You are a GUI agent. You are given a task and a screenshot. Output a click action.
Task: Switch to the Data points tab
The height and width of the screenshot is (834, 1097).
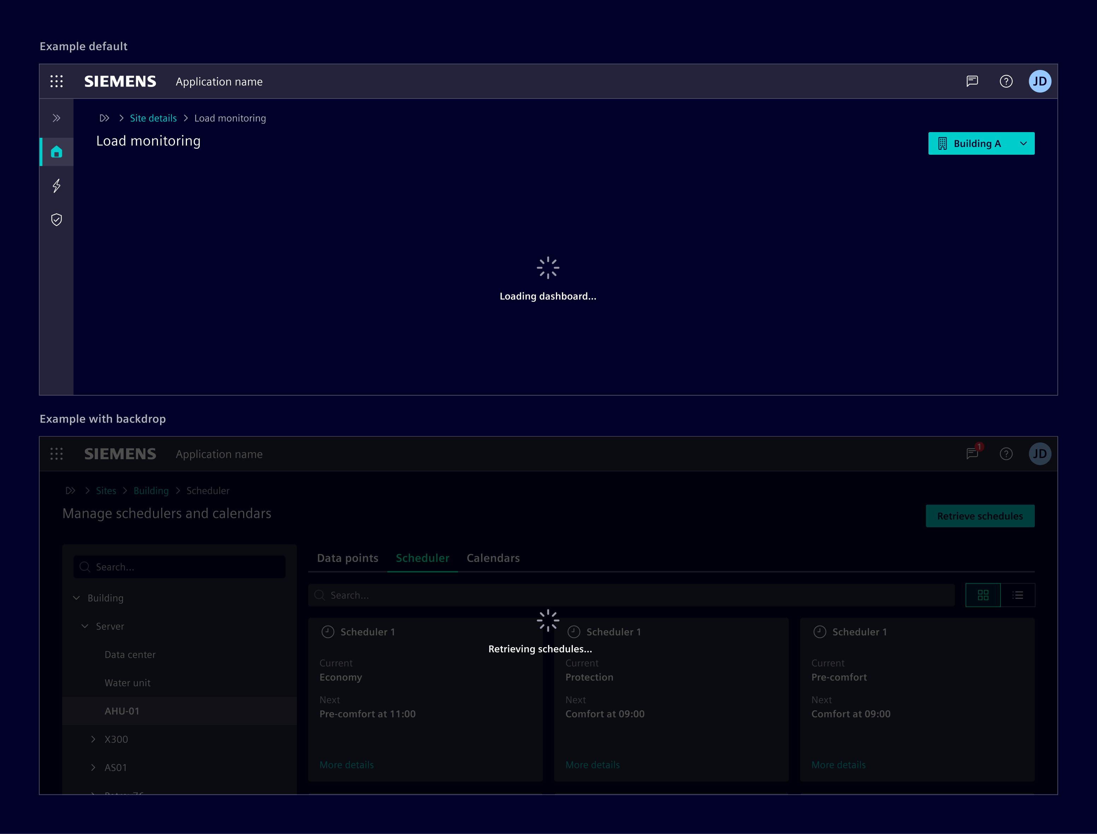click(347, 558)
